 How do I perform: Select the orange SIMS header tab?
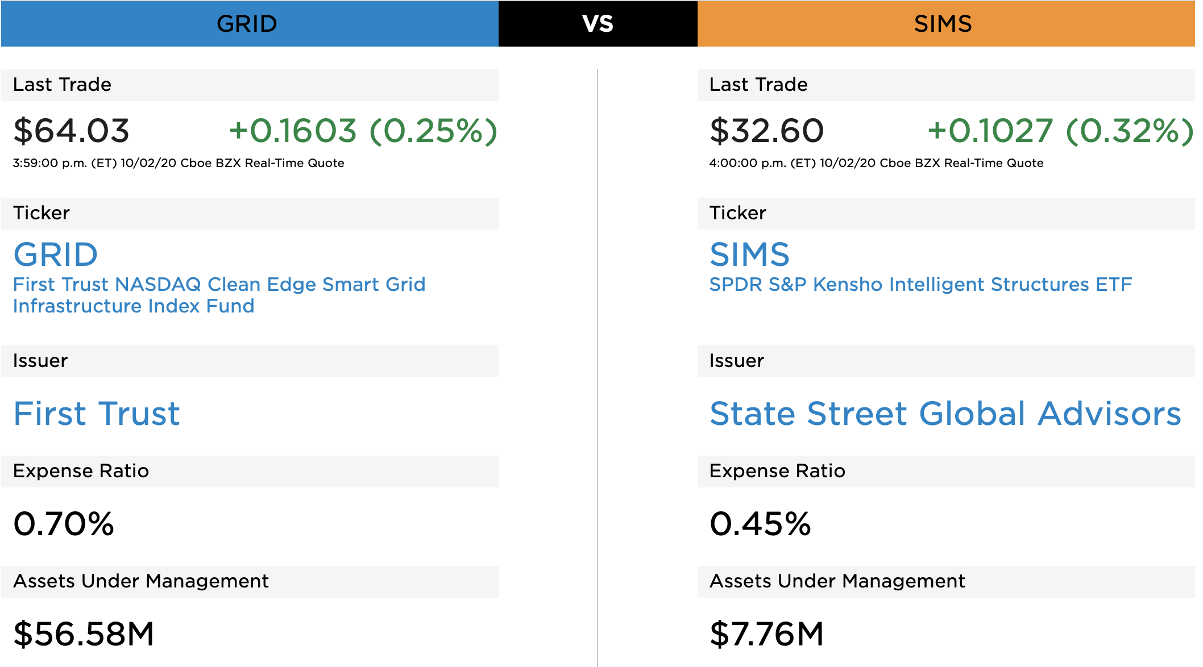pos(945,24)
